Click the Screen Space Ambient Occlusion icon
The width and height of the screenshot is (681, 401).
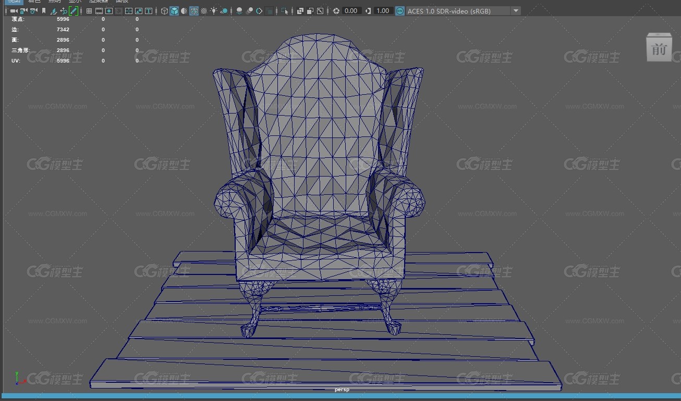pyautogui.click(x=239, y=10)
